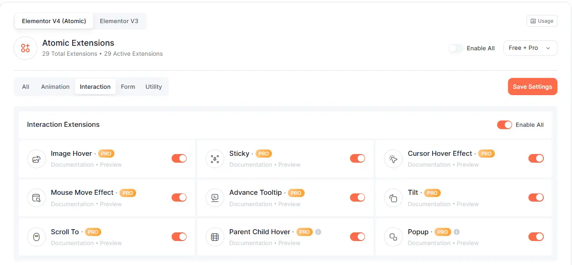This screenshot has width=572, height=265.
Task: Open Documentation for Cursor Hover Effect
Action: 429,164
